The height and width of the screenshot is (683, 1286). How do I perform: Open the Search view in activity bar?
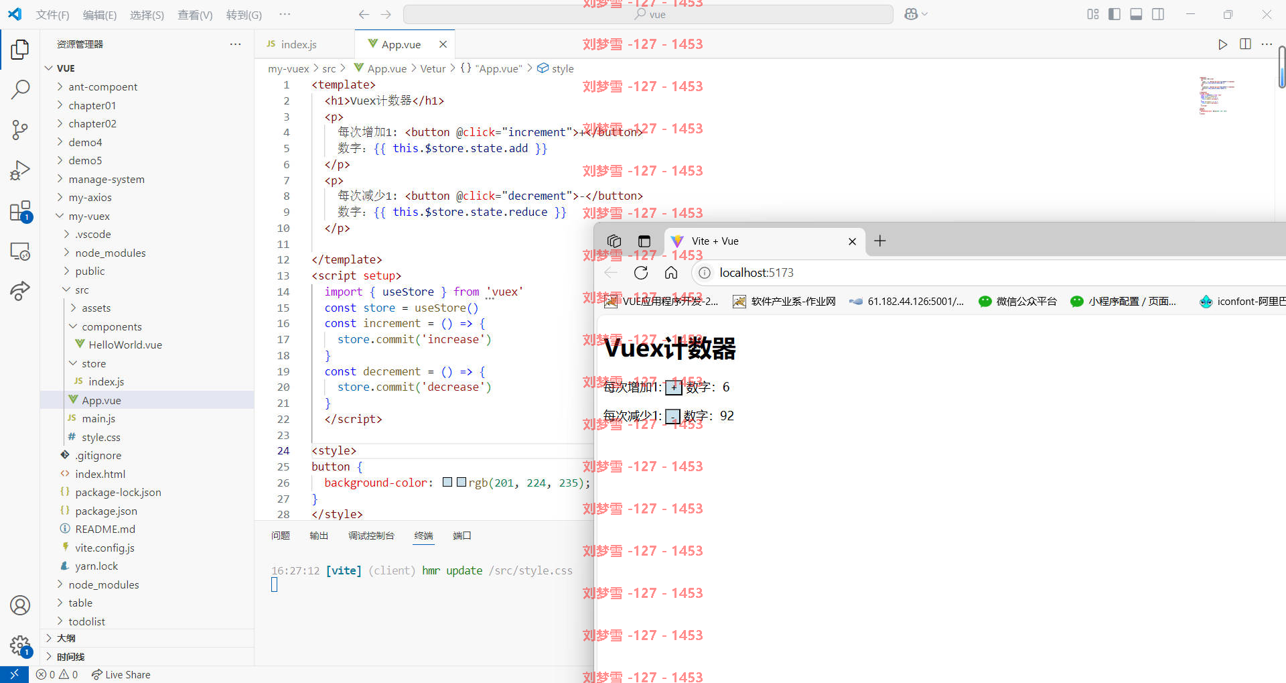(20, 89)
